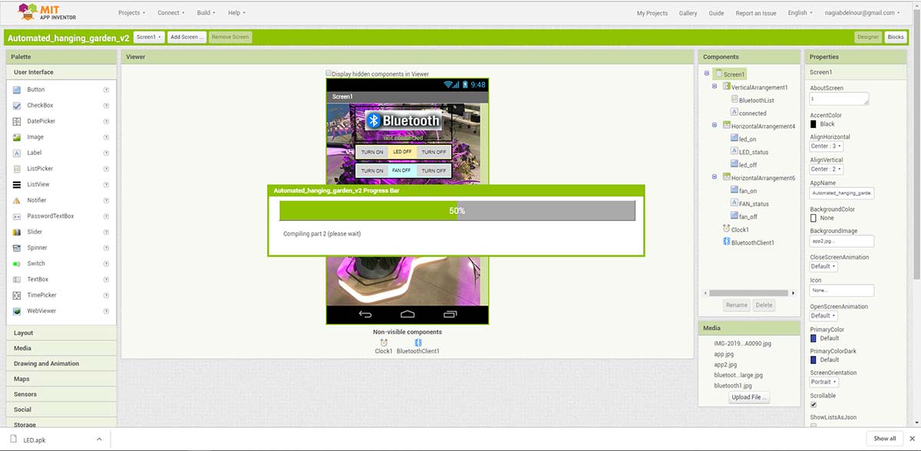Select the ListPicker component icon

[18, 169]
